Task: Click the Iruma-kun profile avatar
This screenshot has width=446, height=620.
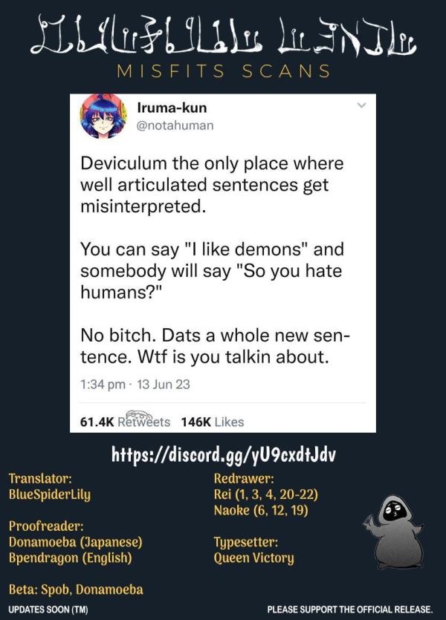Action: tap(103, 117)
